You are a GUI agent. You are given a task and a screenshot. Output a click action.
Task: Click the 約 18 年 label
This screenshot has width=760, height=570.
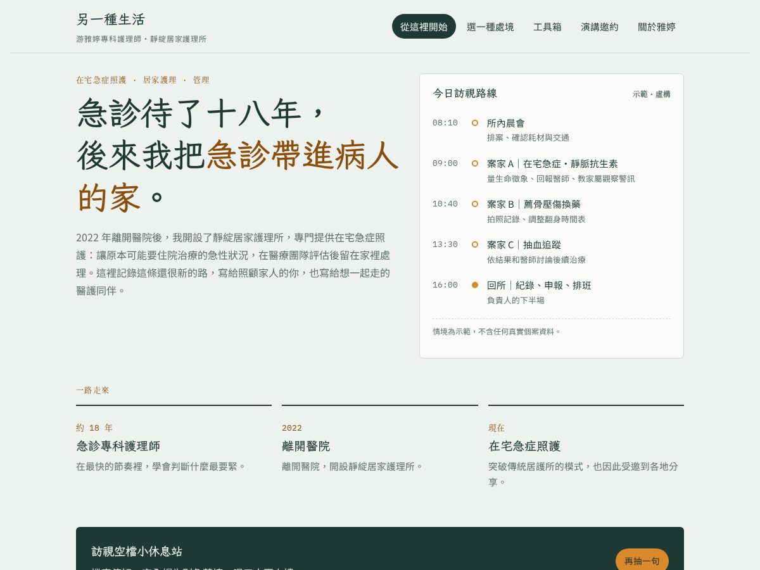point(94,427)
